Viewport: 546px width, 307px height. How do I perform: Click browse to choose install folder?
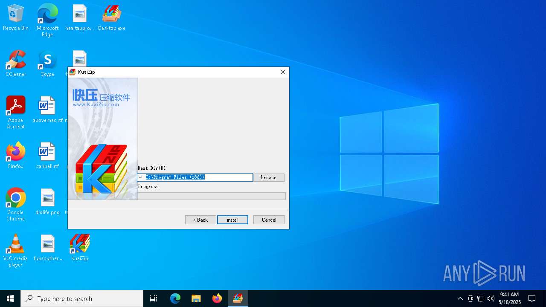pyautogui.click(x=269, y=177)
